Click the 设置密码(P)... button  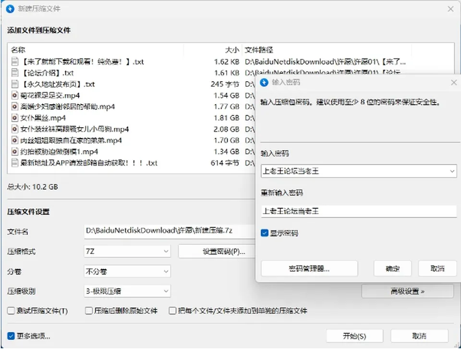pyautogui.click(x=217, y=252)
